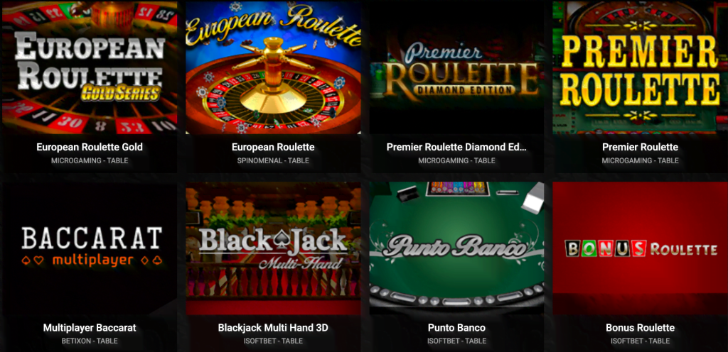Open the red Bonus Roulette game image

640,248
